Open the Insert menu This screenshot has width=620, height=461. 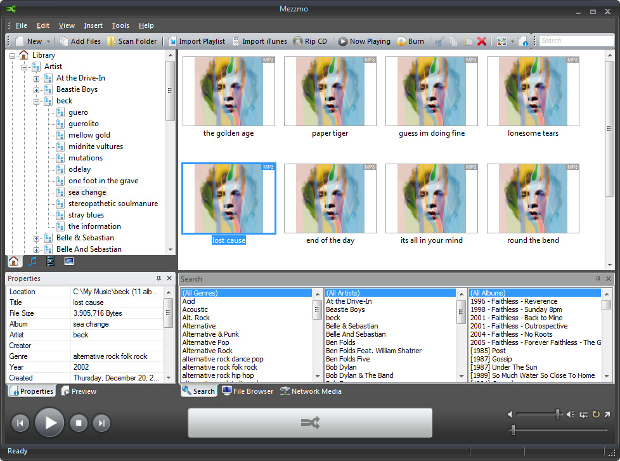click(x=93, y=25)
